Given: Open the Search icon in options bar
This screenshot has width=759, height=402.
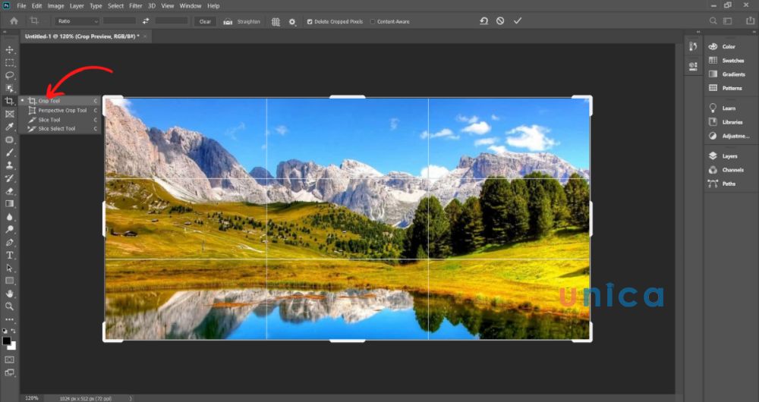Looking at the screenshot, I should pyautogui.click(x=713, y=20).
